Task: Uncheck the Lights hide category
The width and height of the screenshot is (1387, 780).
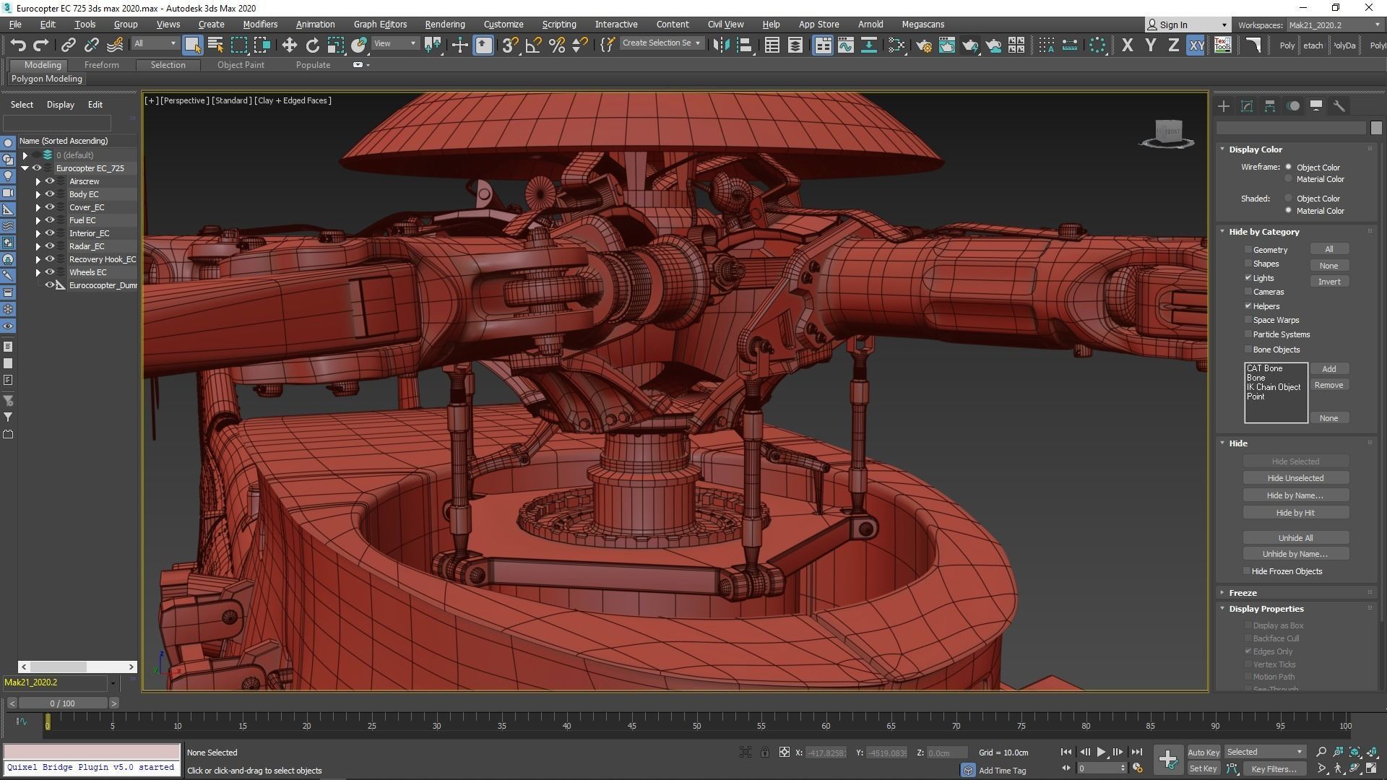Action: coord(1248,277)
